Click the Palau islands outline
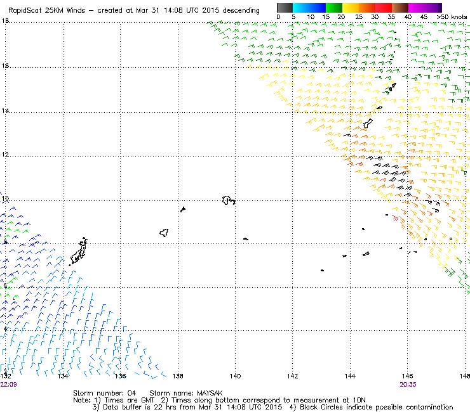 [x=79, y=252]
